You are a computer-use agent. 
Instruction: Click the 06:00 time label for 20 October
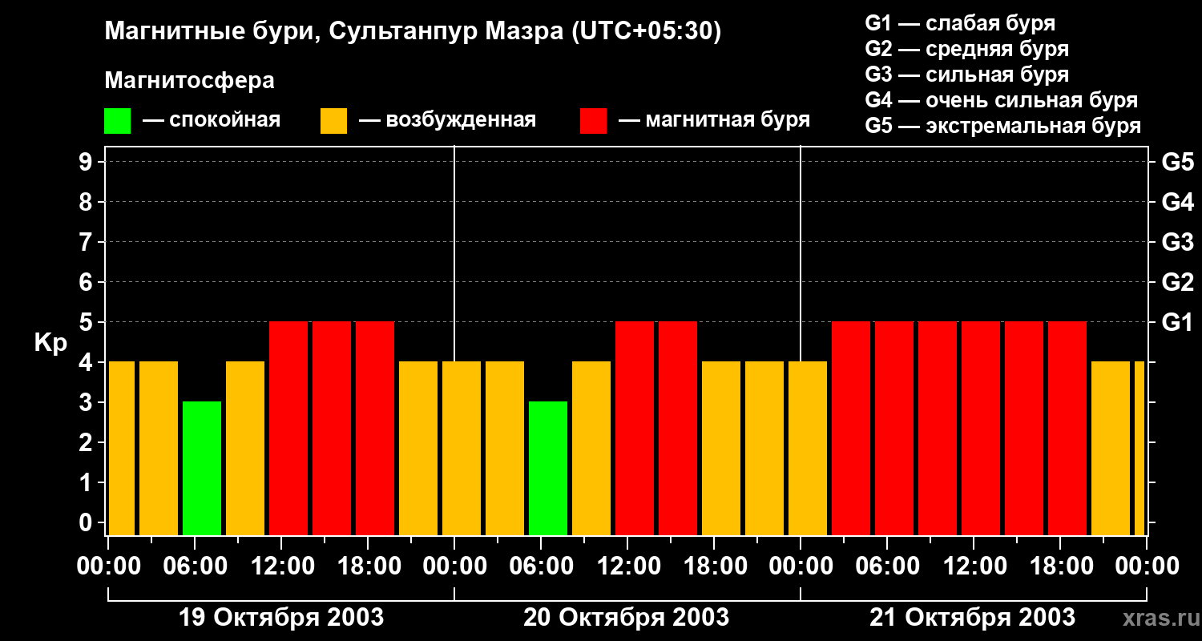click(541, 566)
